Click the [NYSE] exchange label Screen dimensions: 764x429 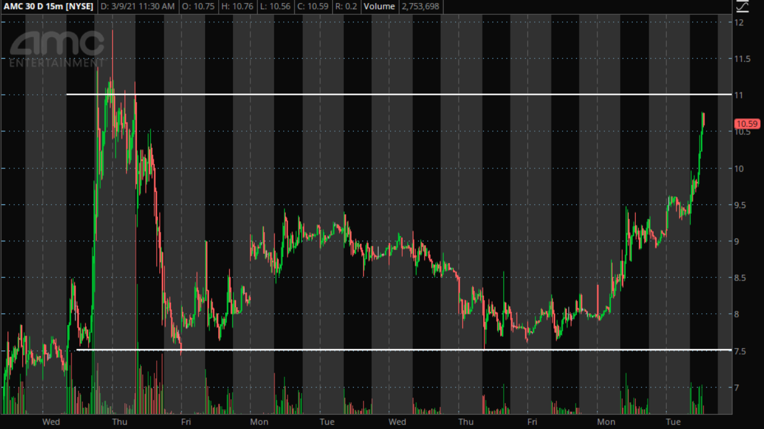tap(79, 6)
